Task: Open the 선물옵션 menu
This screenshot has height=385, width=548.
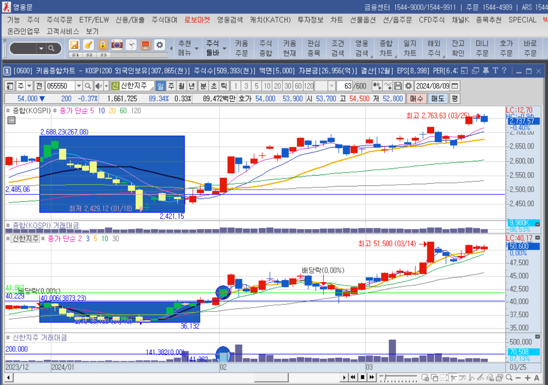Action: pyautogui.click(x=363, y=20)
